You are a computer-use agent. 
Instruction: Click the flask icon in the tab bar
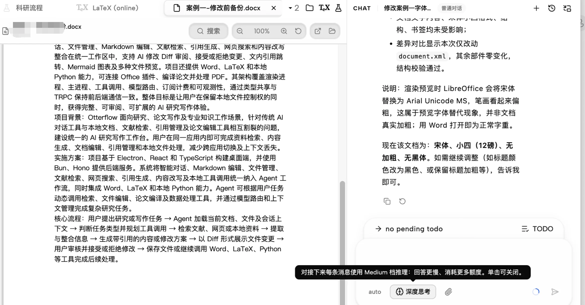(338, 8)
